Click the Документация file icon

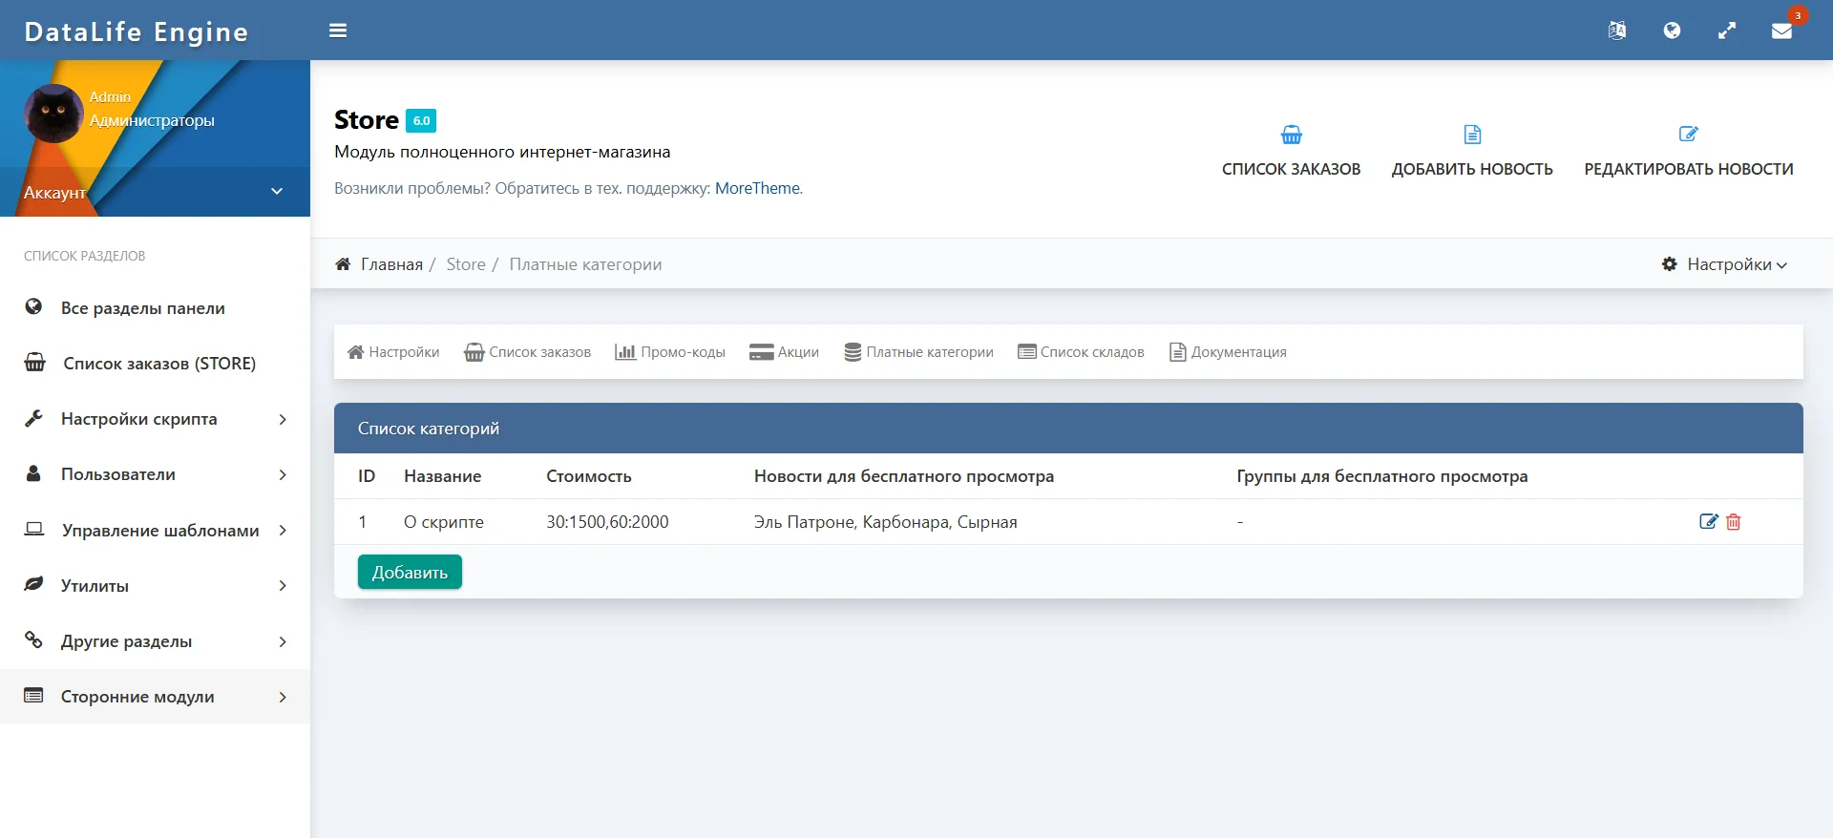(x=1178, y=352)
